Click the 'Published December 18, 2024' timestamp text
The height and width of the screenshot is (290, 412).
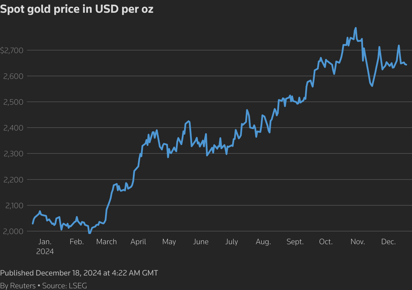point(79,273)
